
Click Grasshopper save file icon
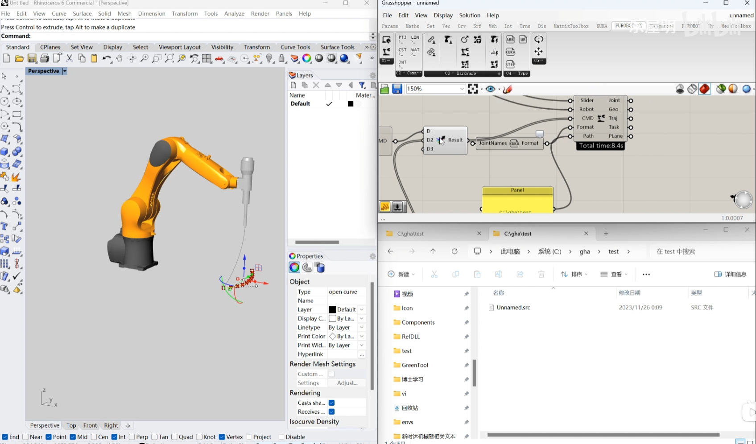397,89
